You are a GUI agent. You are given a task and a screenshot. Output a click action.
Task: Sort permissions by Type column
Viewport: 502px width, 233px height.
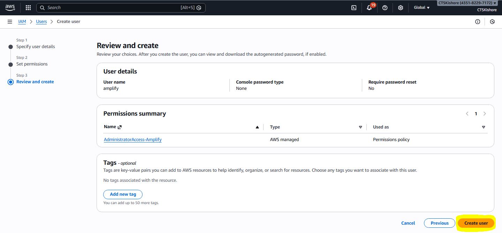(x=360, y=127)
